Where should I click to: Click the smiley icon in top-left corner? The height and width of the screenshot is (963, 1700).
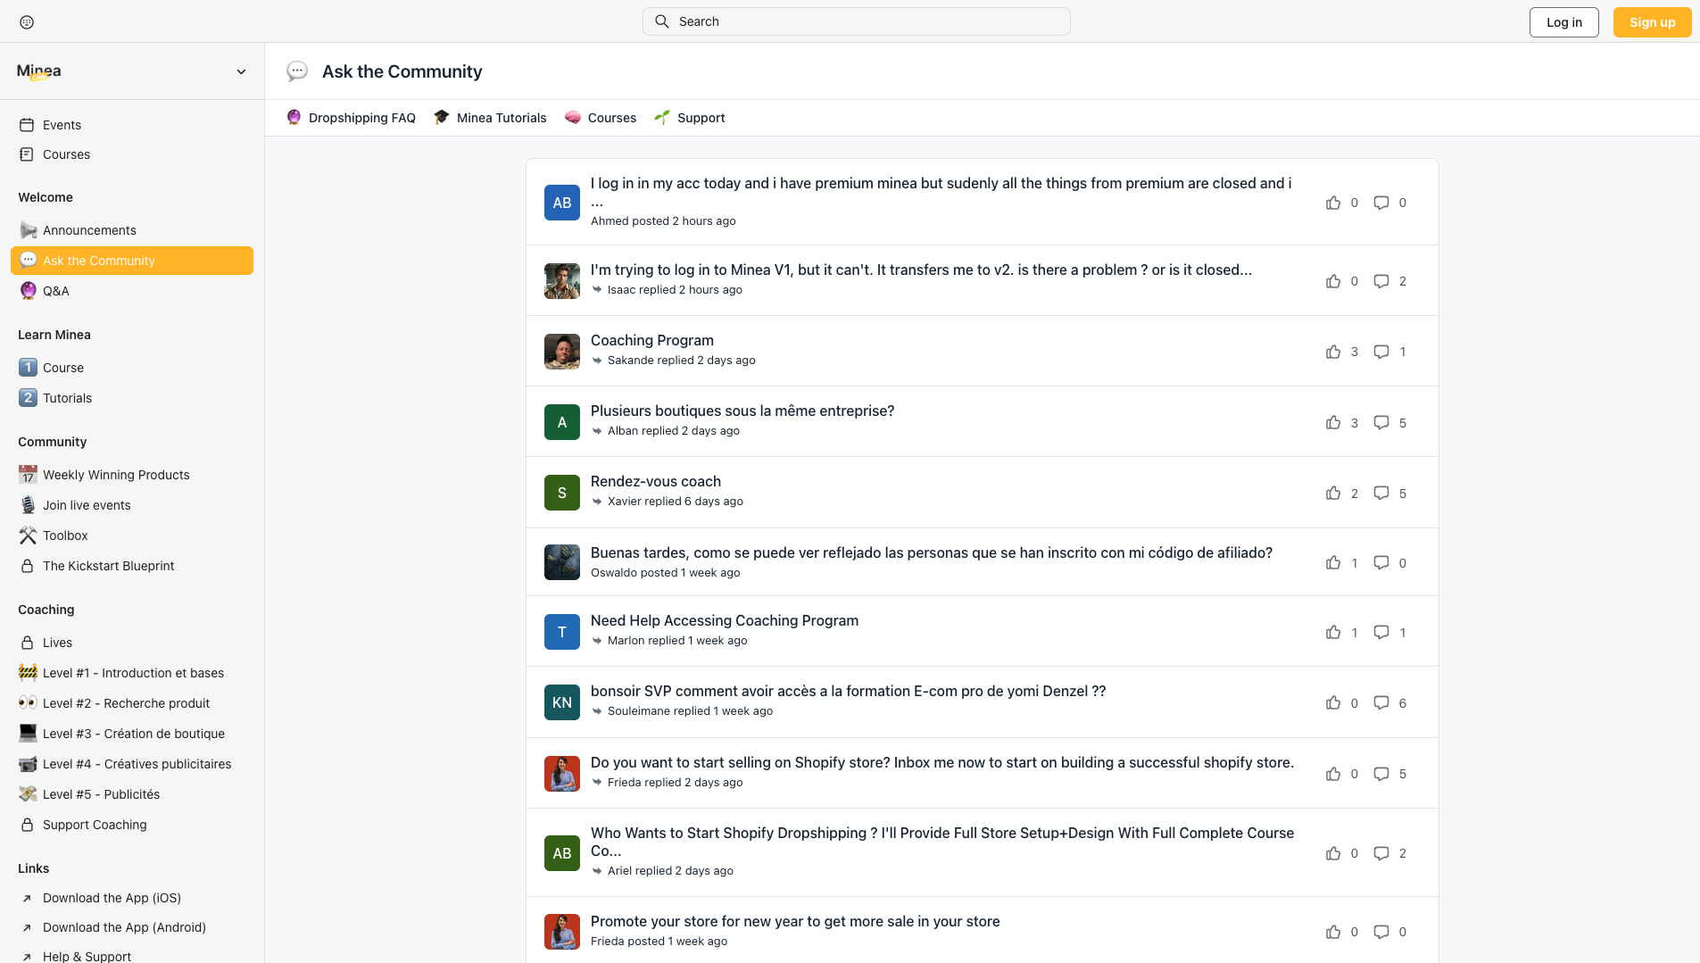point(27,22)
